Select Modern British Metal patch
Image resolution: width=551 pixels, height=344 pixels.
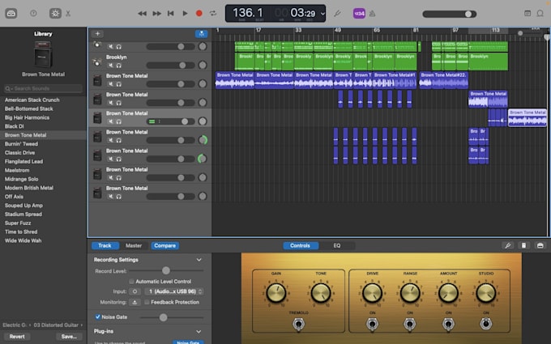tap(29, 188)
